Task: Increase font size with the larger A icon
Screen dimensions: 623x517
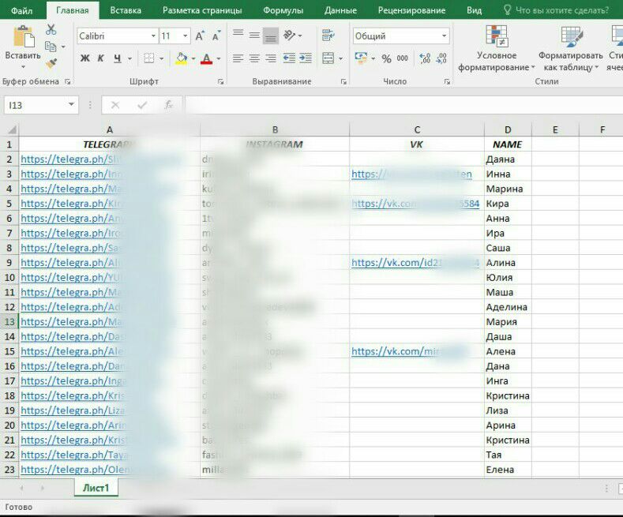Action: (200, 36)
